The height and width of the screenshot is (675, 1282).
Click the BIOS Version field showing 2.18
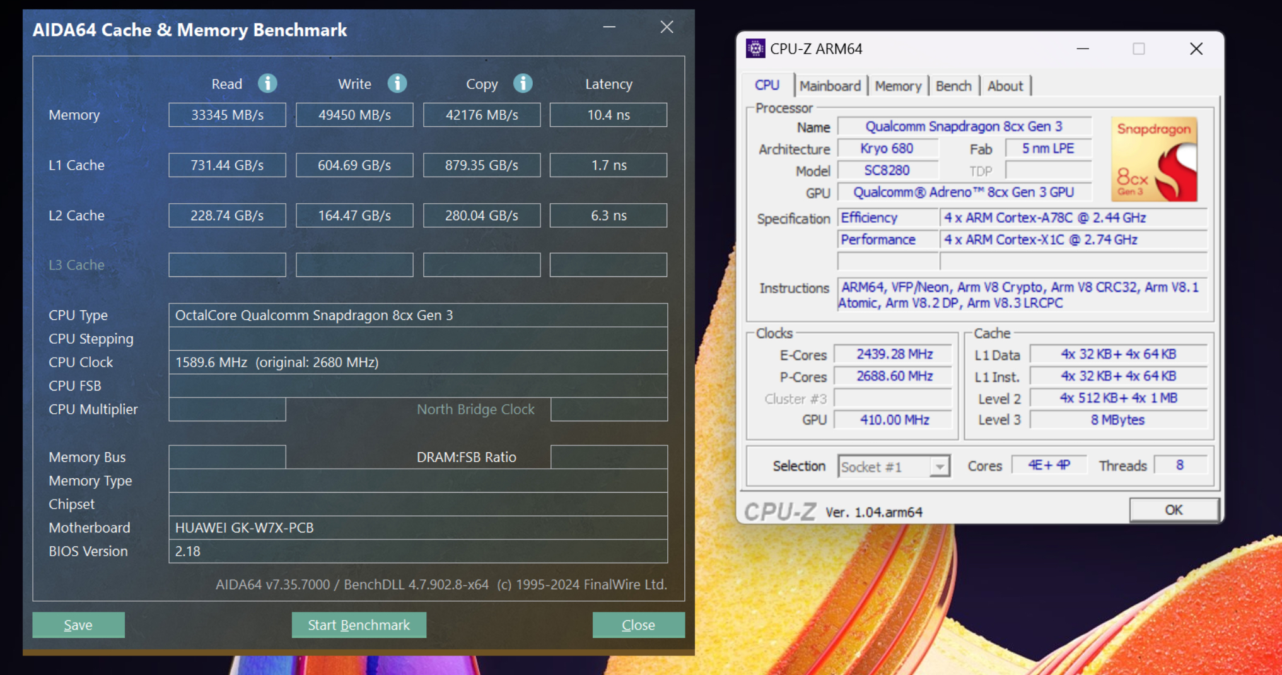[x=418, y=551]
